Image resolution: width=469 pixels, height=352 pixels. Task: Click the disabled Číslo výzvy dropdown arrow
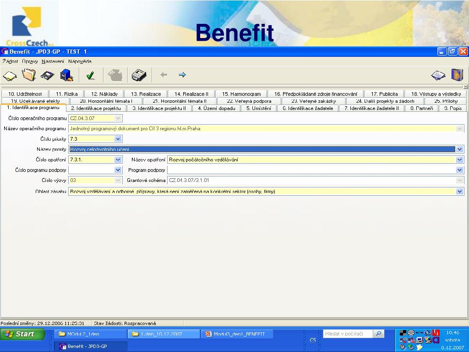click(118, 180)
